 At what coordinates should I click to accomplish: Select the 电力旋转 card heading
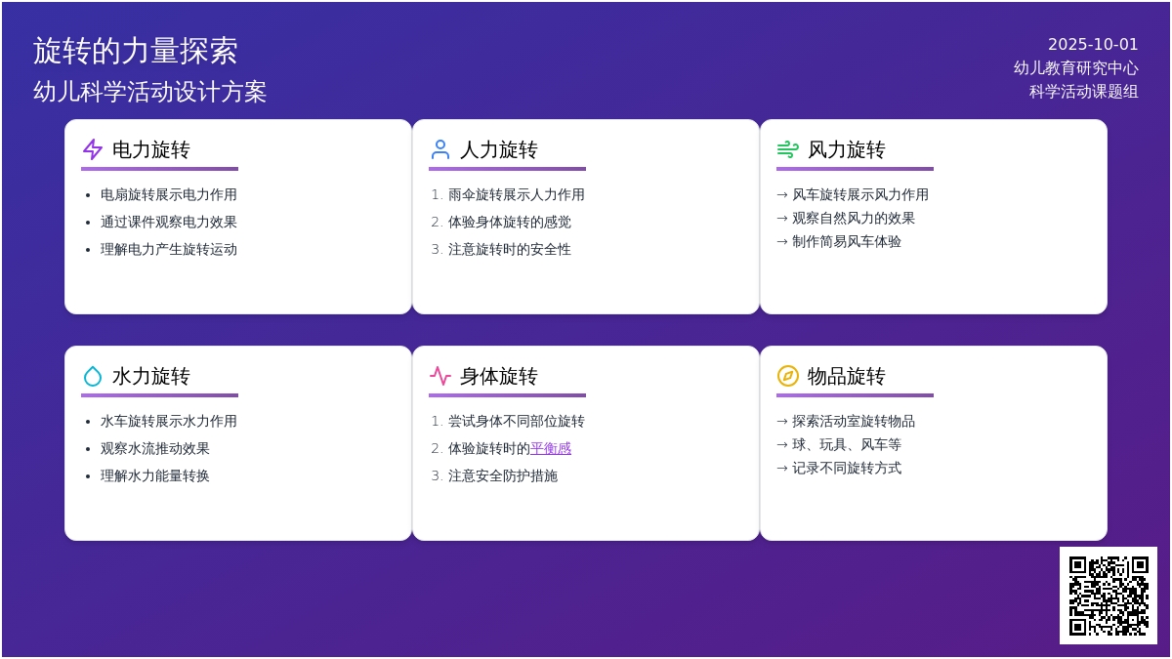click(x=151, y=150)
